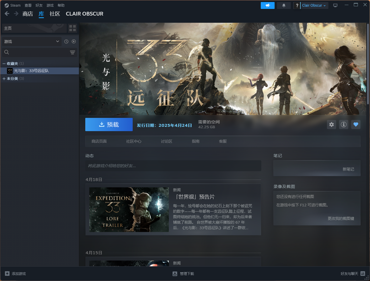This screenshot has width=370, height=281.
Task: Click the main page vertical scrollbar
Action: tap(368, 64)
